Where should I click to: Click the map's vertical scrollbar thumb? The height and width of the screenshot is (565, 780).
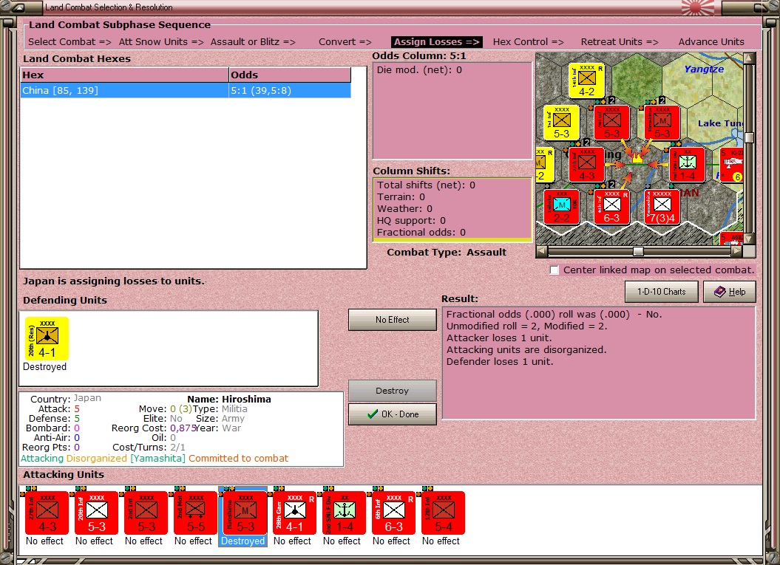(749, 137)
